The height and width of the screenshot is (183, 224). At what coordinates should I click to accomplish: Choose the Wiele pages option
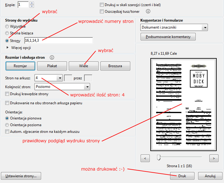click(84, 66)
